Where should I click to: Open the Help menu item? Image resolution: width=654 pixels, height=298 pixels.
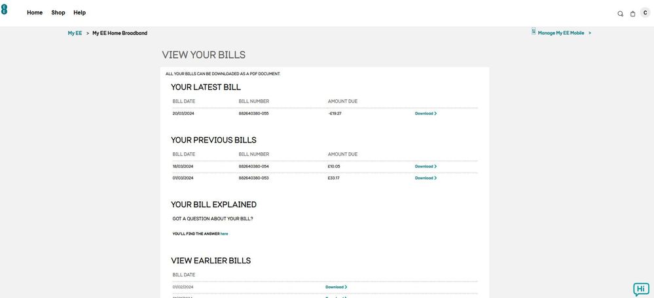tap(80, 12)
